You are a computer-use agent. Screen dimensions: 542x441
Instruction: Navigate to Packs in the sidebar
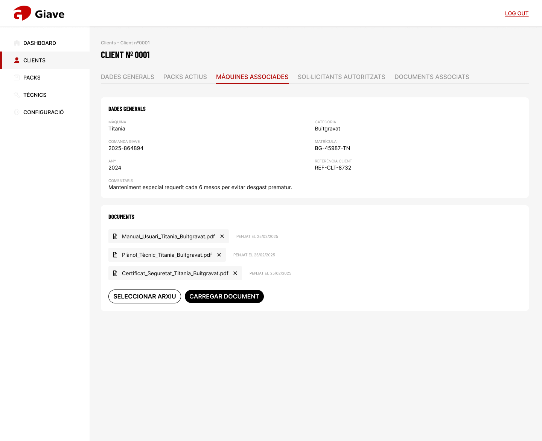pyautogui.click(x=45, y=77)
